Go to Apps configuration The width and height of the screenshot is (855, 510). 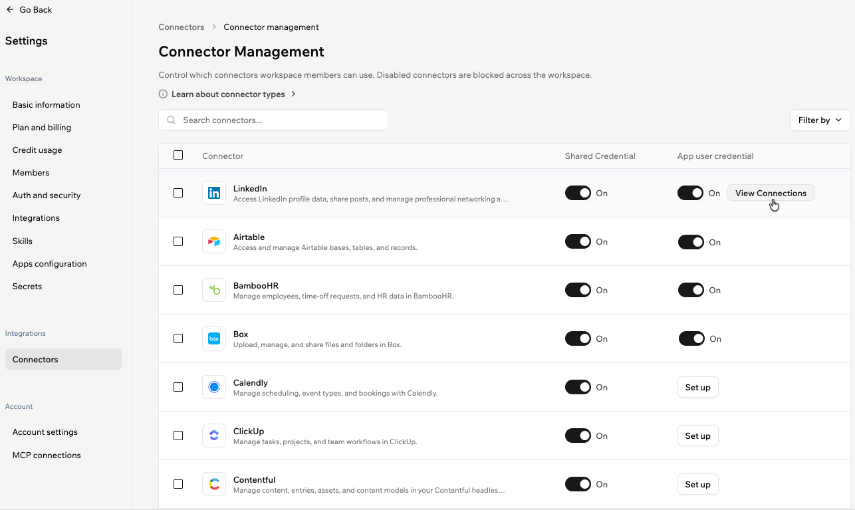pos(49,264)
